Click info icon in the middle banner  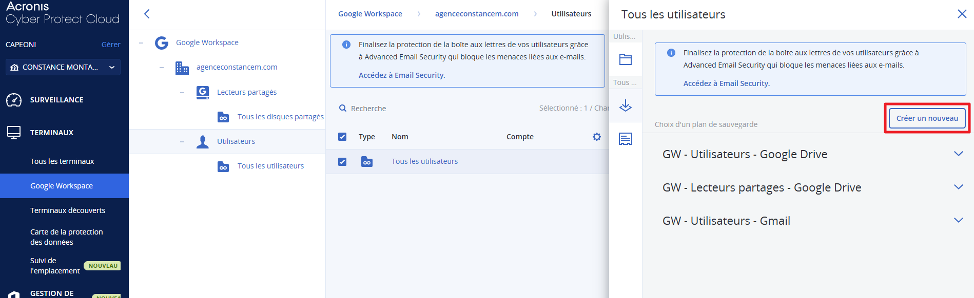click(x=346, y=45)
